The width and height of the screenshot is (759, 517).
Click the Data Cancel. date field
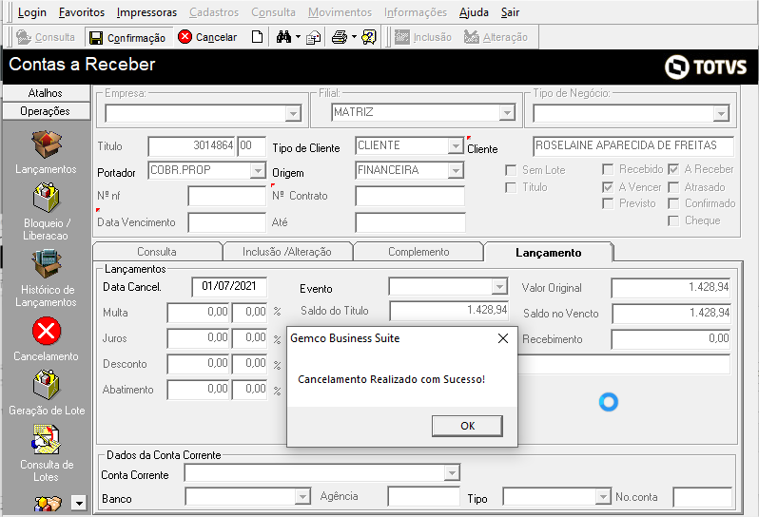click(x=229, y=286)
